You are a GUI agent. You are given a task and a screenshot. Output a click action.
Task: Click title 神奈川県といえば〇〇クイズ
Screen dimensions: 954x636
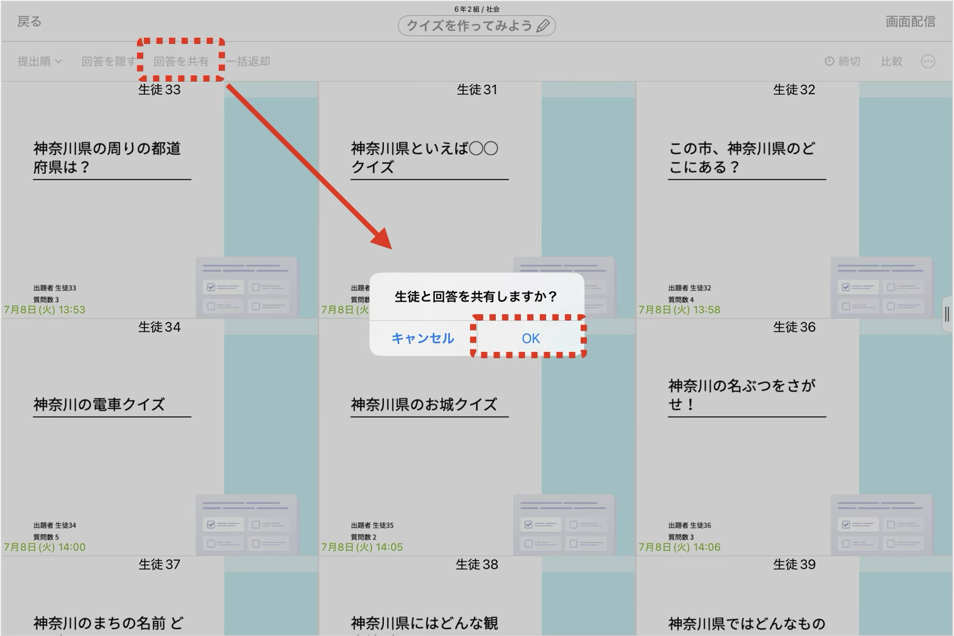(425, 158)
